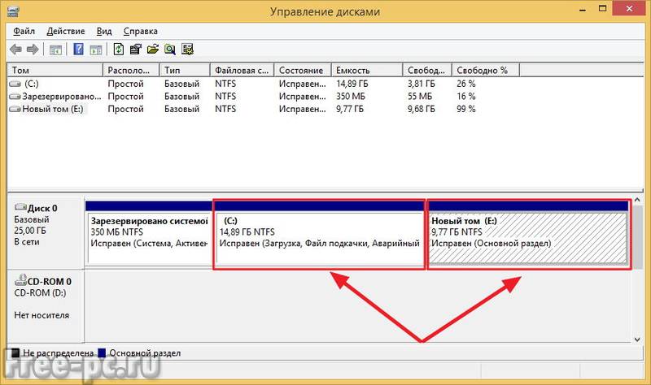Image resolution: width=651 pixels, height=385 pixels.
Task: Click the Диск 0 label panel
Action: [x=46, y=233]
